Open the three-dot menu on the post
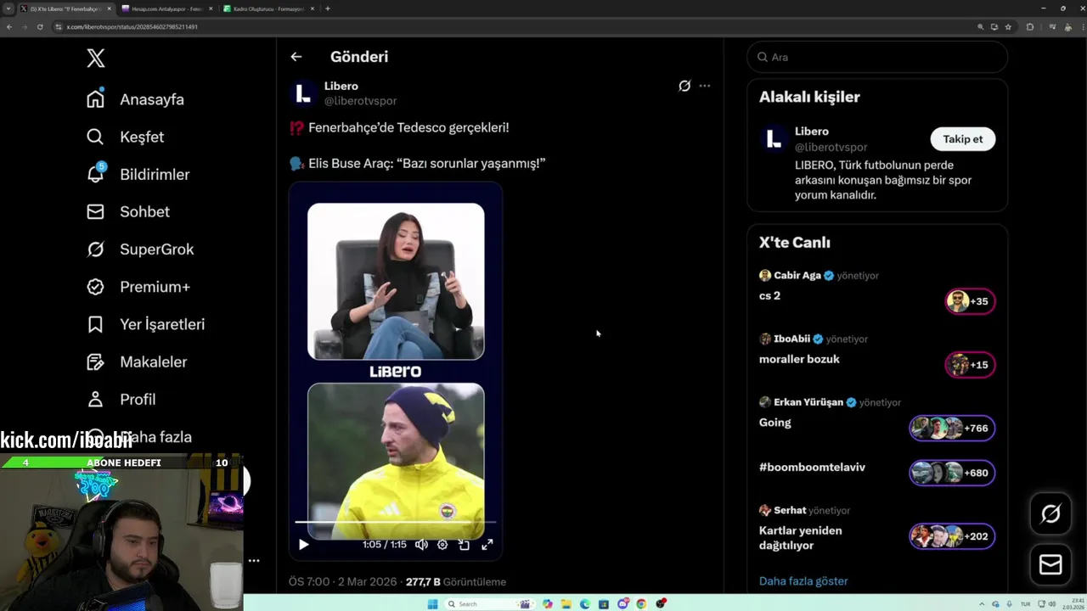The width and height of the screenshot is (1087, 611). pyautogui.click(x=705, y=86)
